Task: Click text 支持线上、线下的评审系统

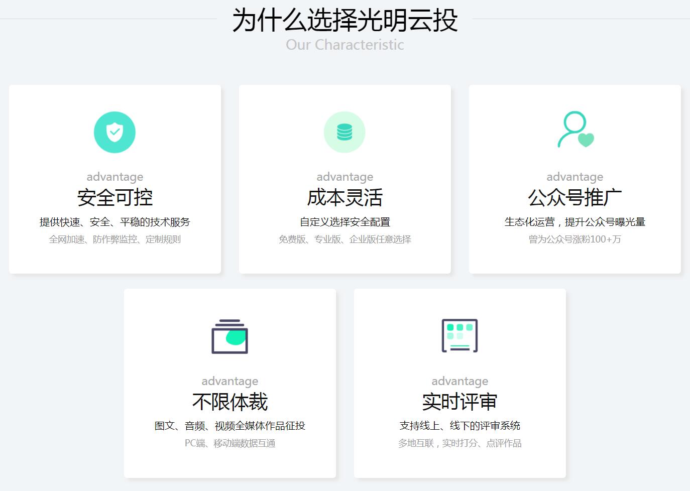Action: tap(460, 426)
